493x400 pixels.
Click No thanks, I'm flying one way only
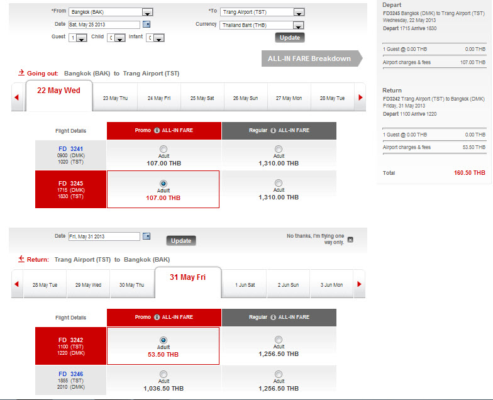pyautogui.click(x=316, y=239)
